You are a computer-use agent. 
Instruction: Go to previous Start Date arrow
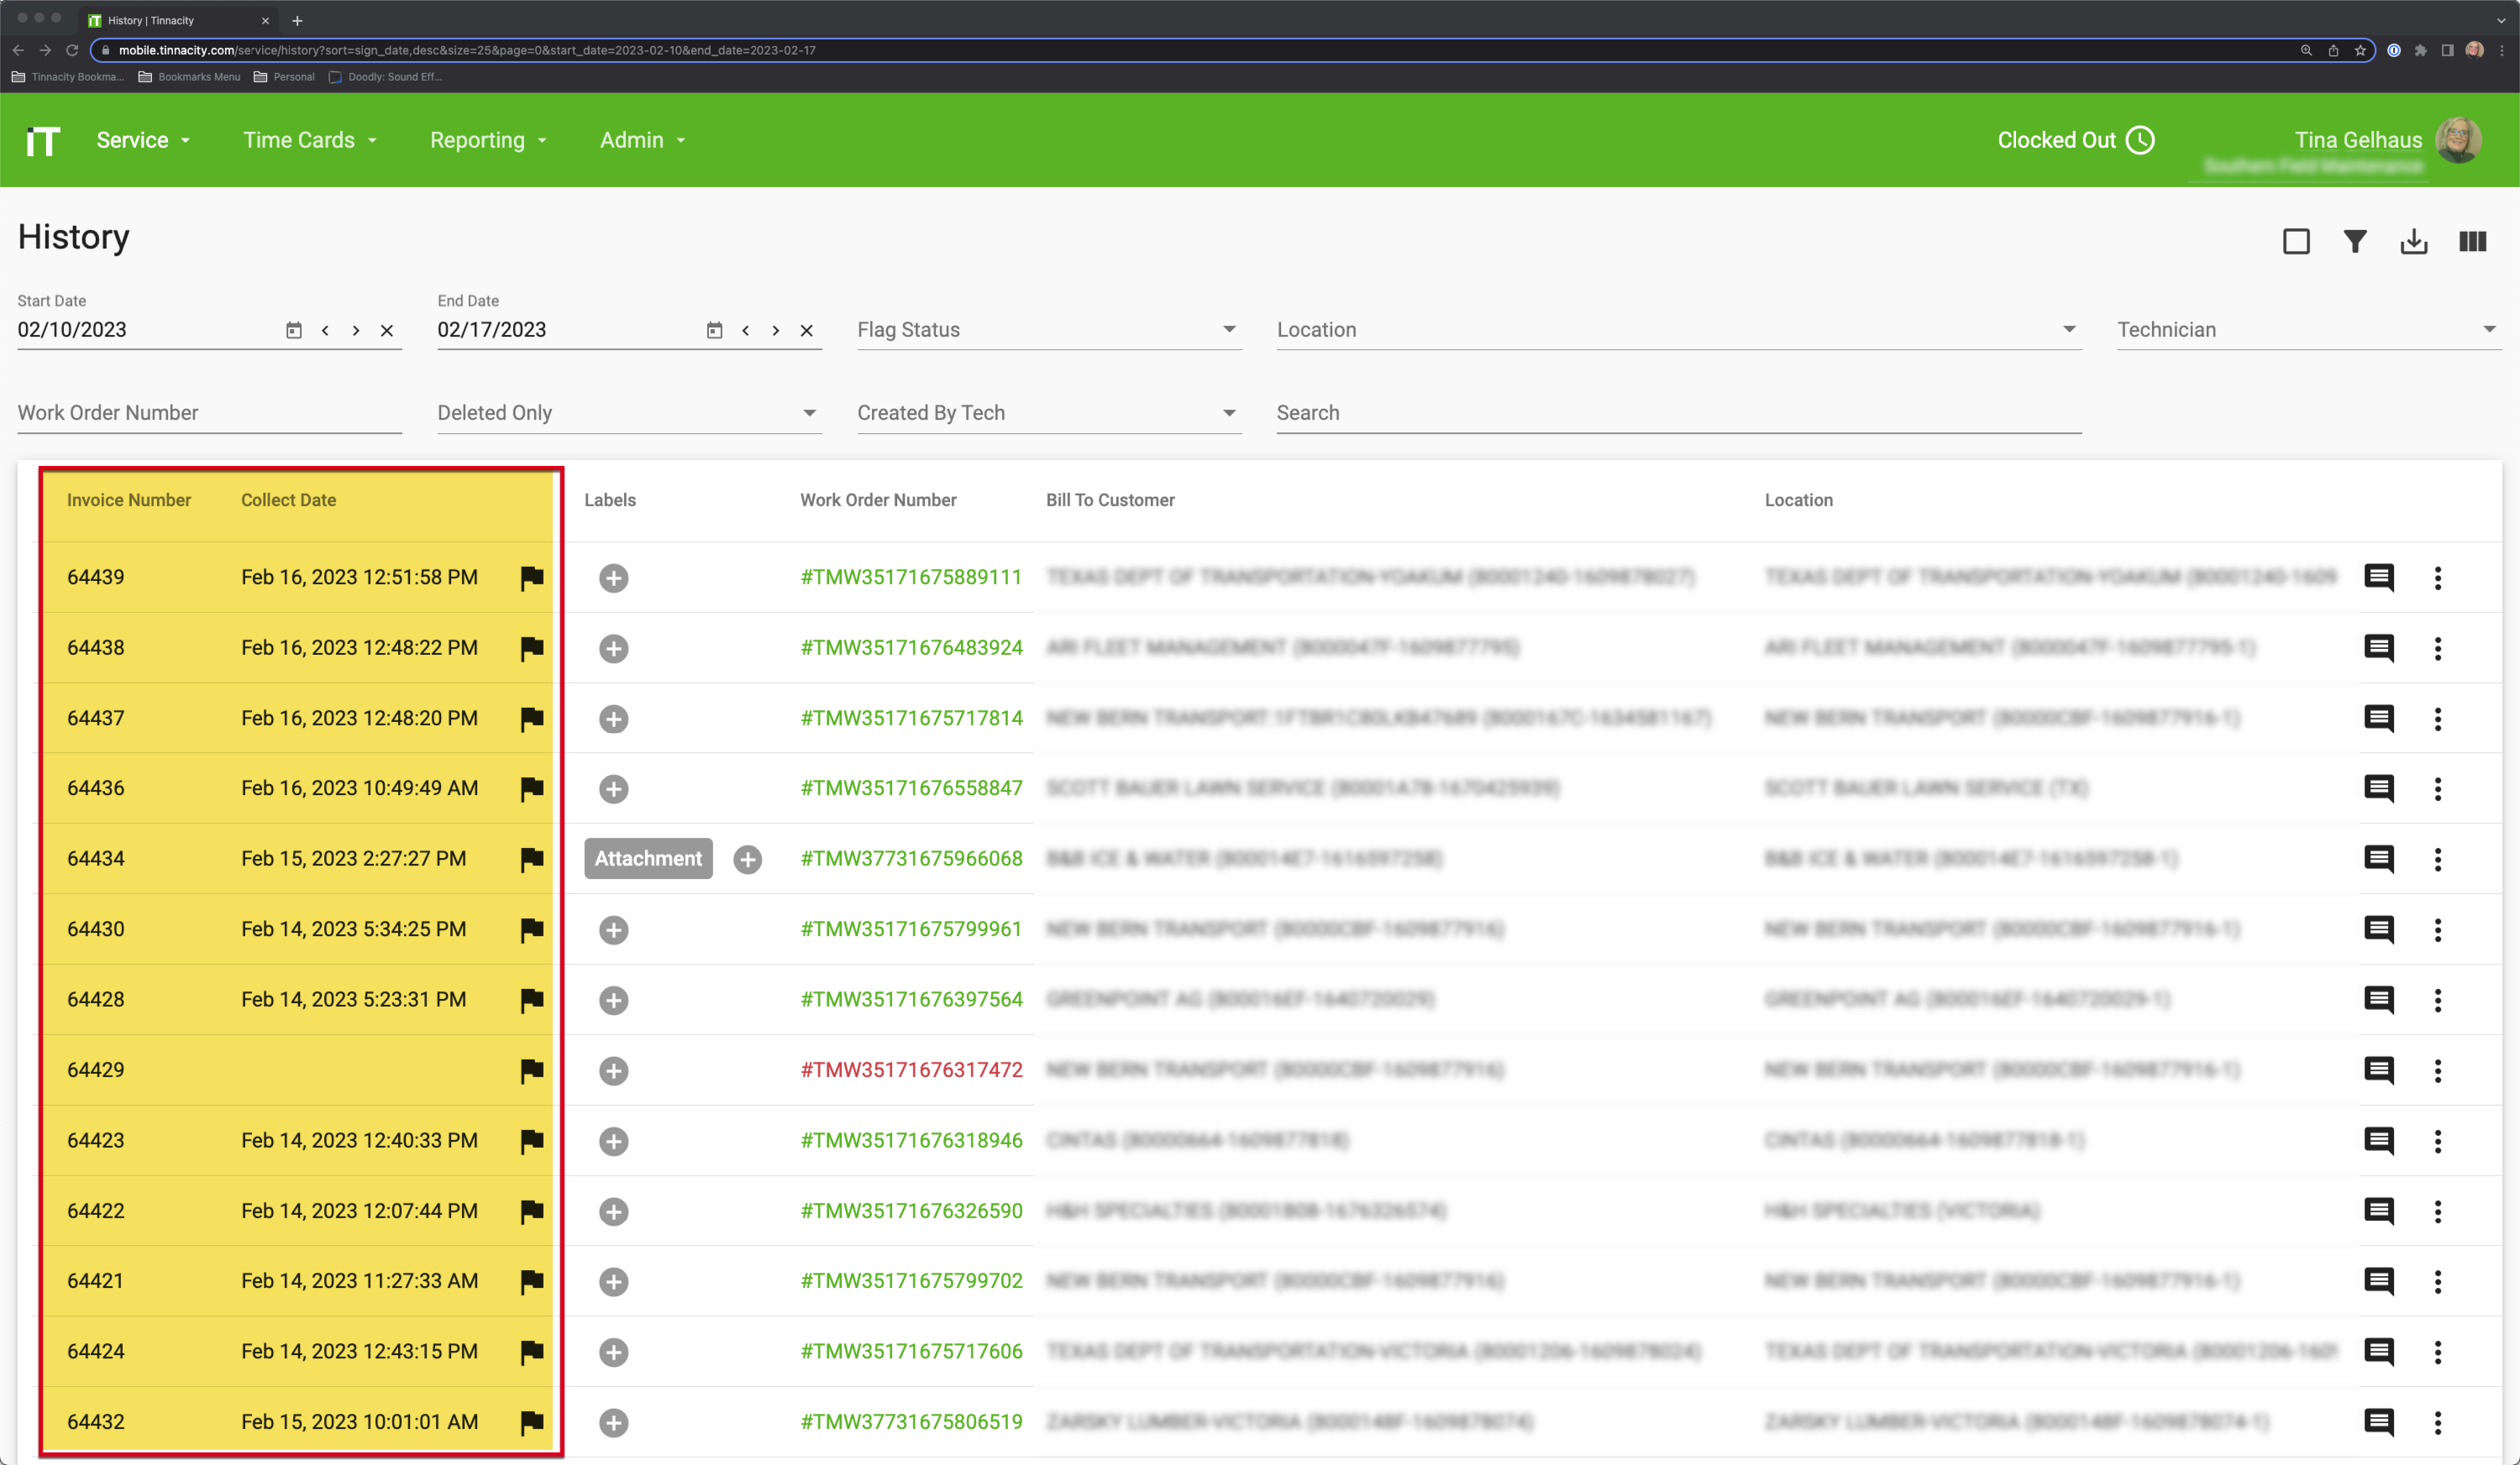click(325, 330)
